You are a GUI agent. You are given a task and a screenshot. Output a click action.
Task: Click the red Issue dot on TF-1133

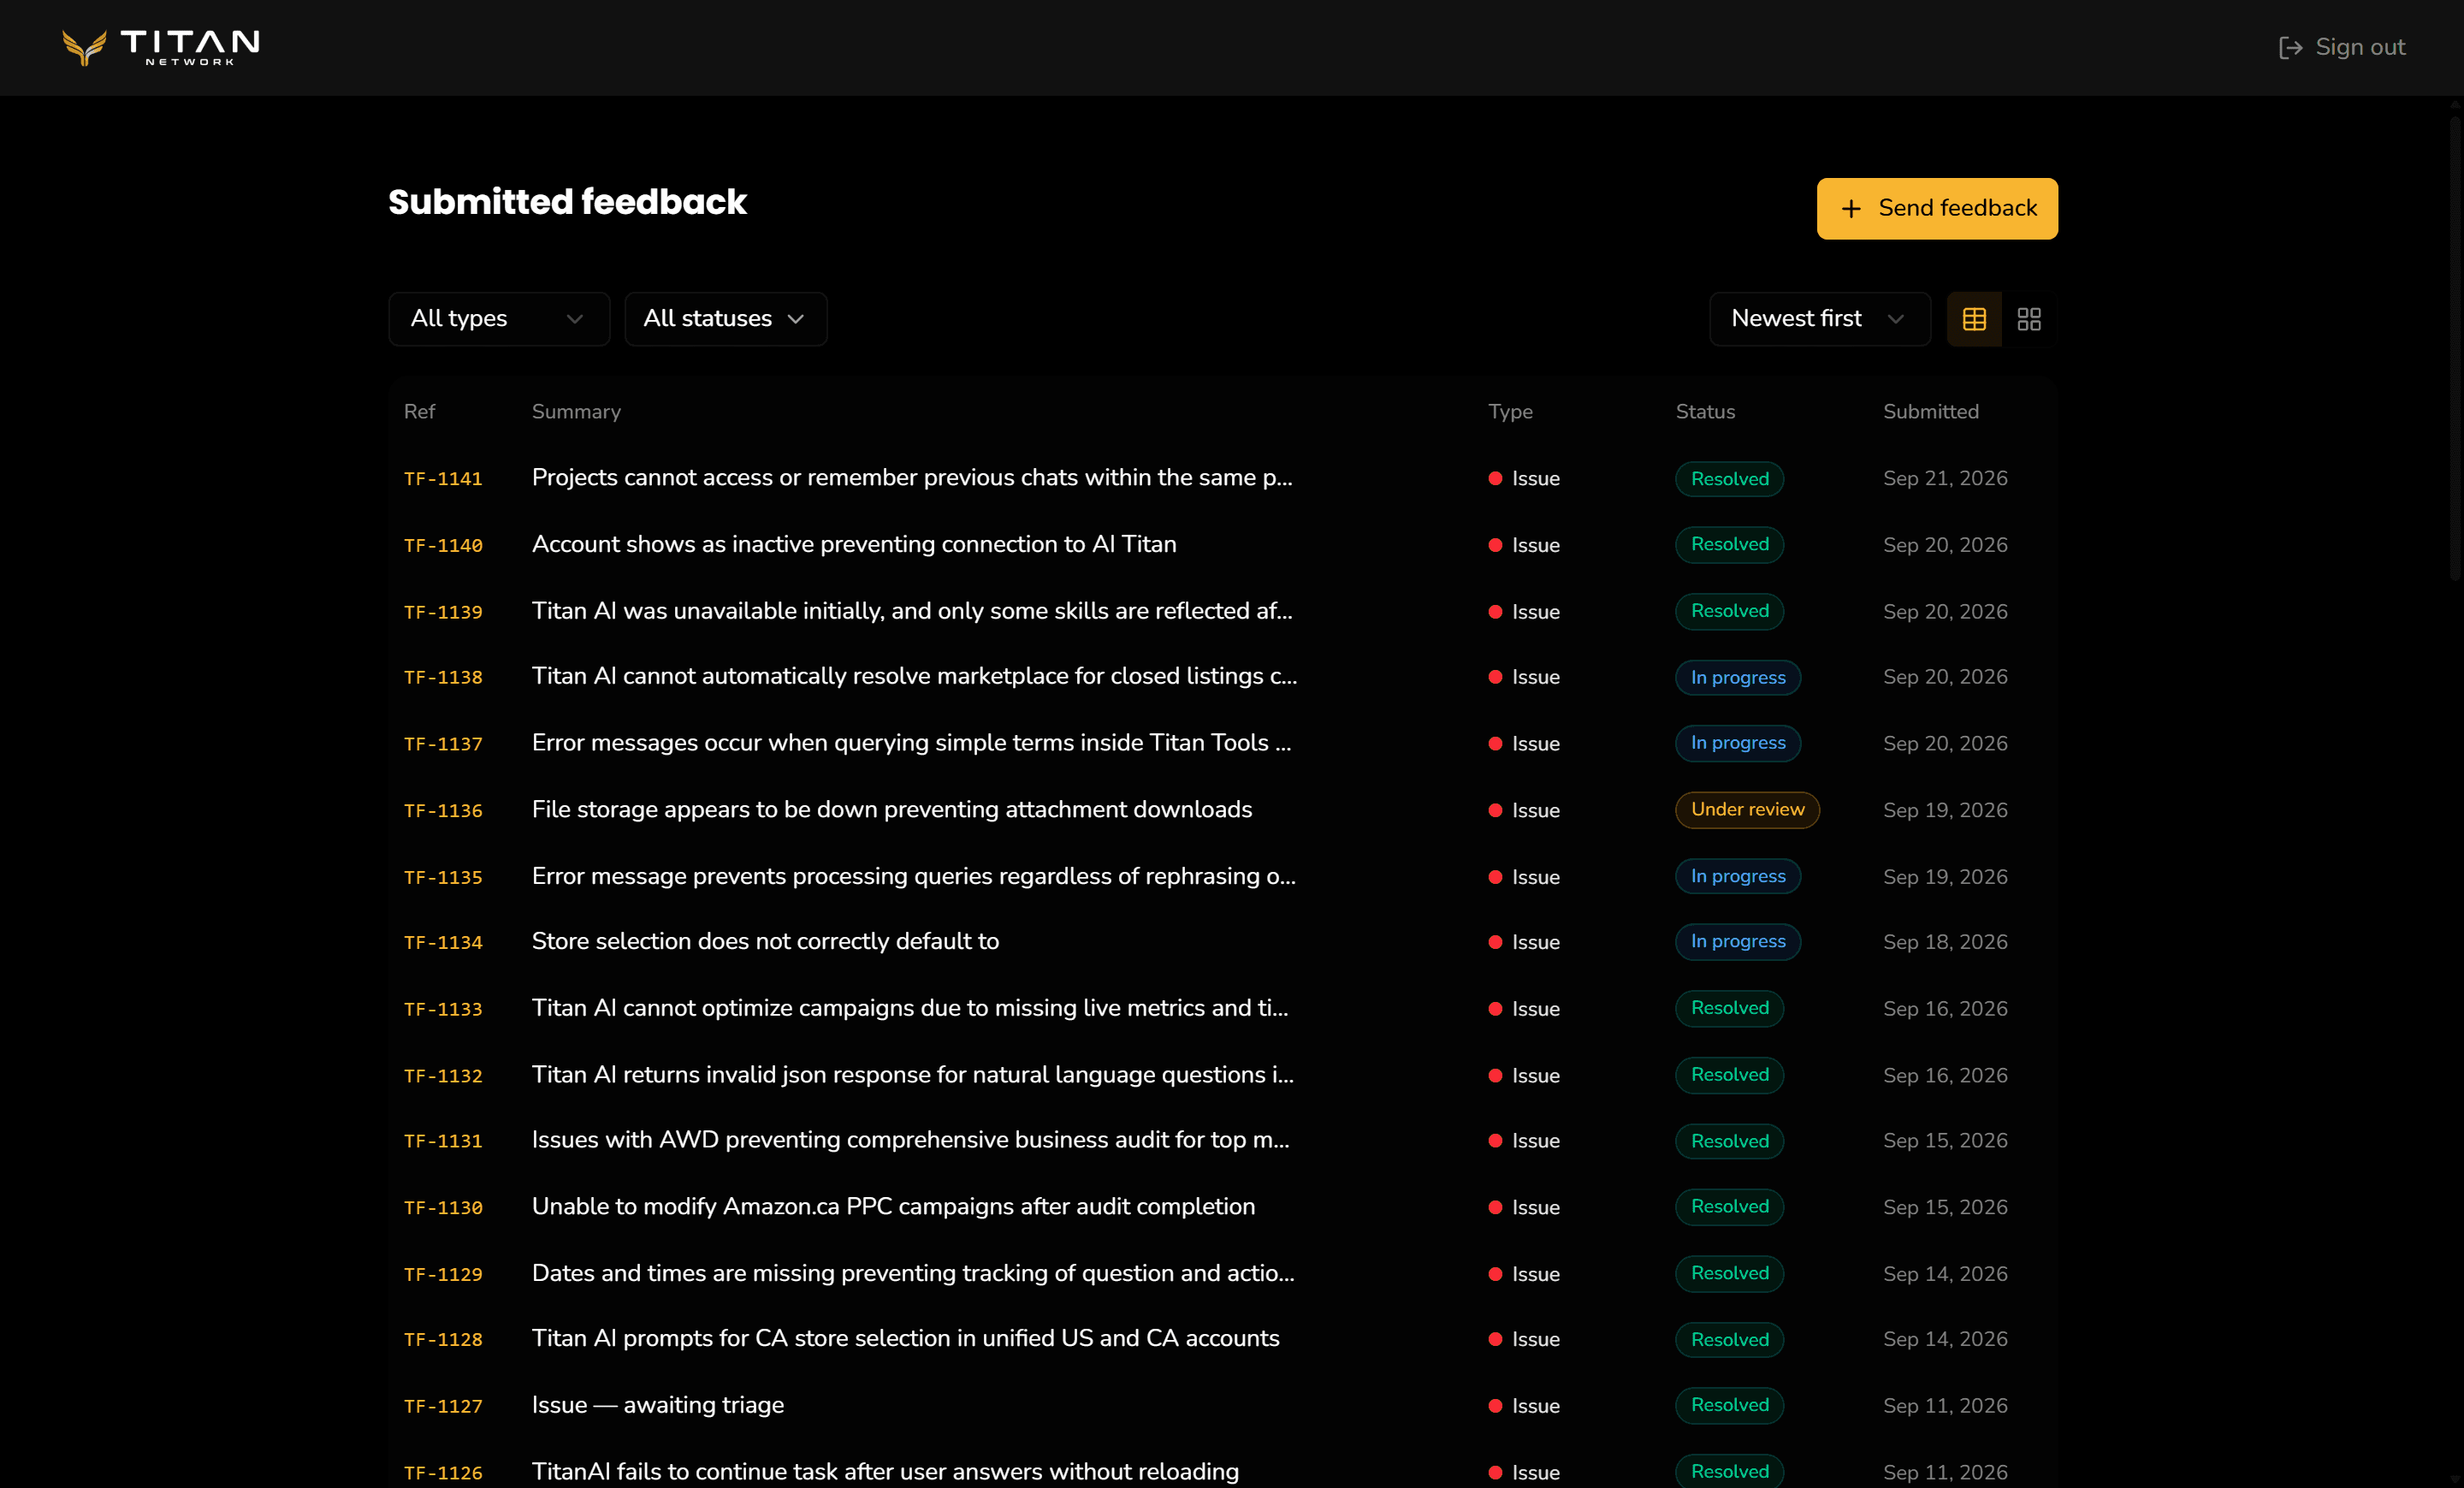pos(1495,1009)
